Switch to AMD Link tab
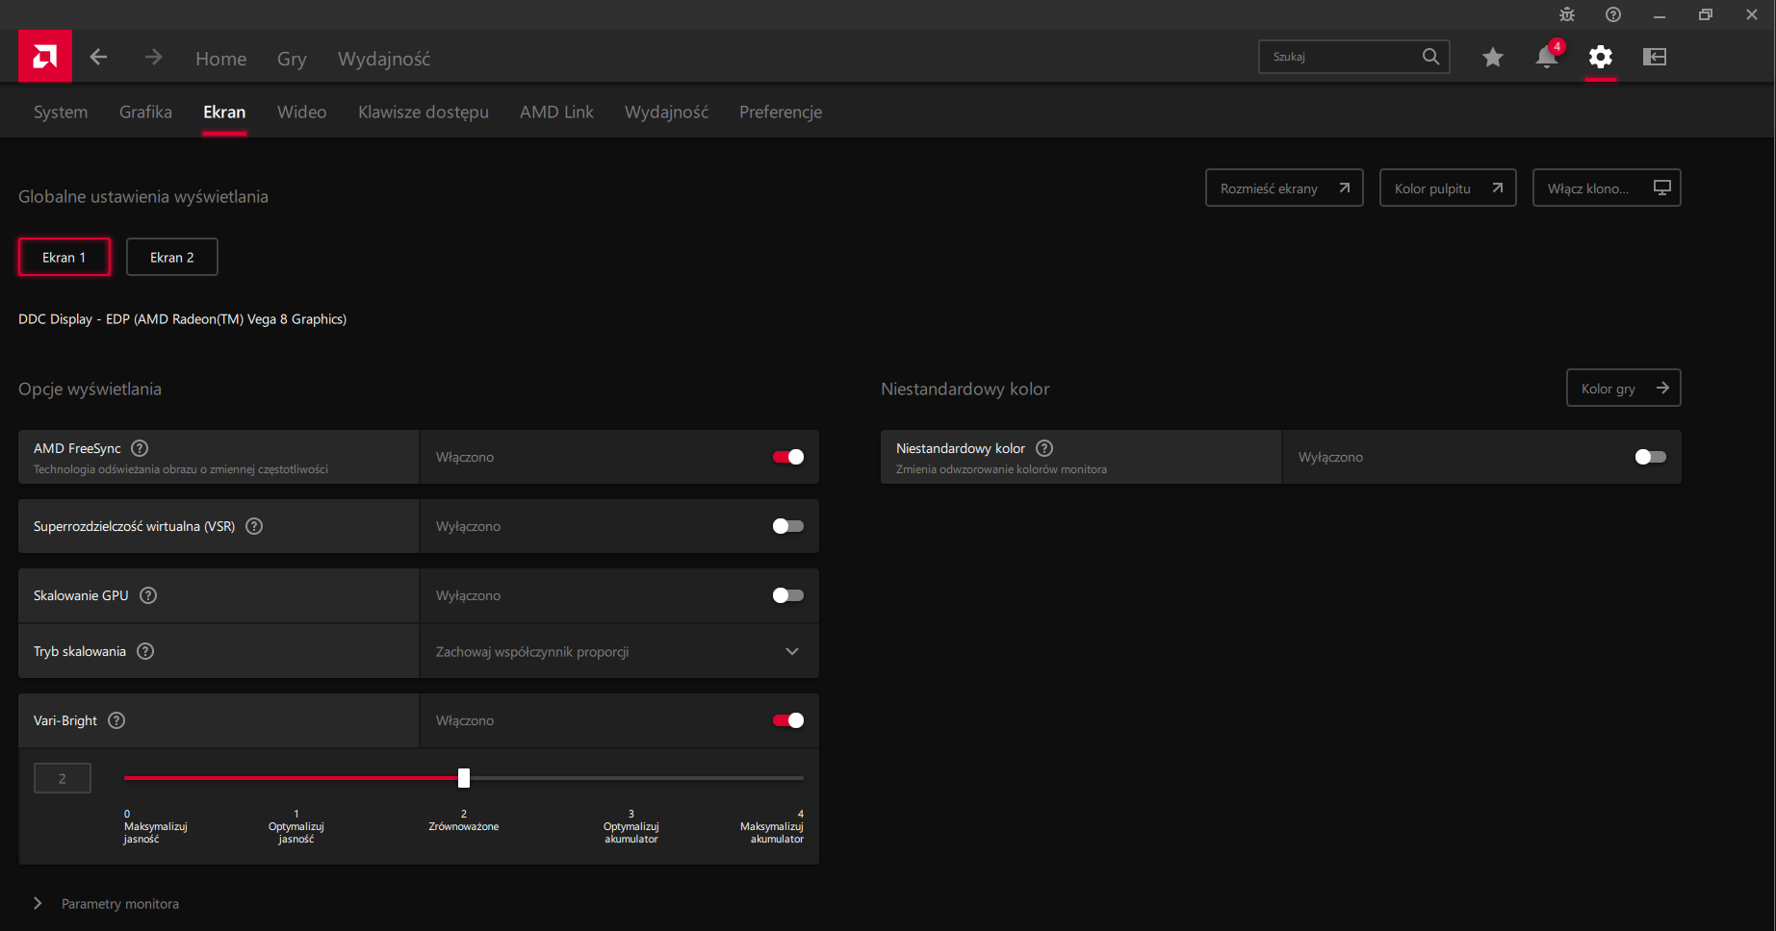Viewport: 1776px width, 931px height. pyautogui.click(x=556, y=112)
